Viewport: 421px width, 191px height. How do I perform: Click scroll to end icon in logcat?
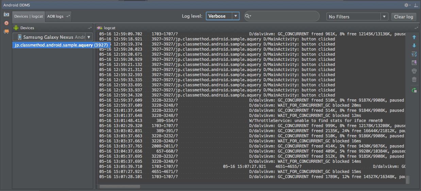pos(414,63)
